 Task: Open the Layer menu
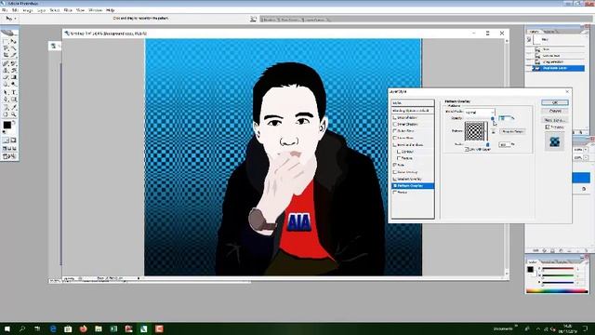[x=41, y=10]
